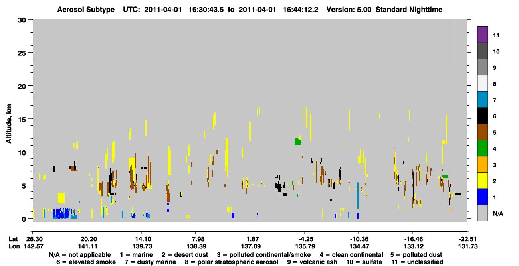519x266 pixels.
Task: Click the light gray N/A swatch
Action: [483, 213]
